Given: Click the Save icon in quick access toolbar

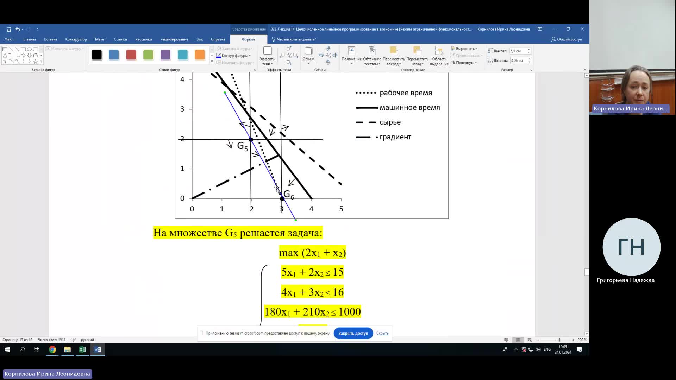Looking at the screenshot, I should pyautogui.click(x=9, y=30).
